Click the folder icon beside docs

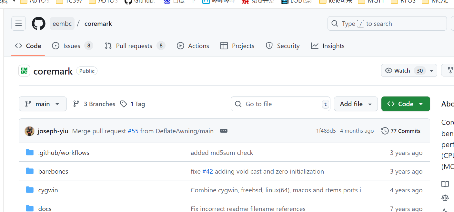click(x=30, y=208)
